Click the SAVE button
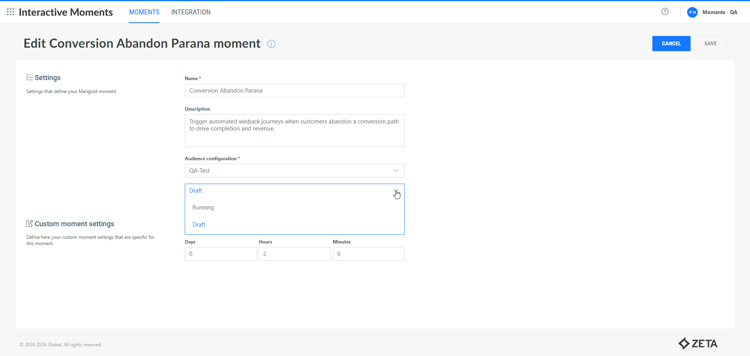This screenshot has height=356, width=750. [710, 44]
